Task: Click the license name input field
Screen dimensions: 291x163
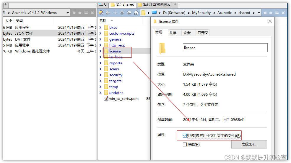Action: 225,48
